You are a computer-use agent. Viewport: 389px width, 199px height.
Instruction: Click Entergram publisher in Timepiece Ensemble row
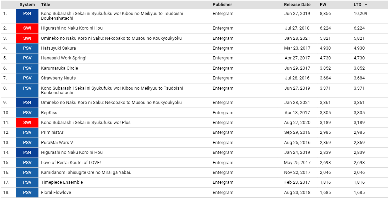click(x=223, y=182)
